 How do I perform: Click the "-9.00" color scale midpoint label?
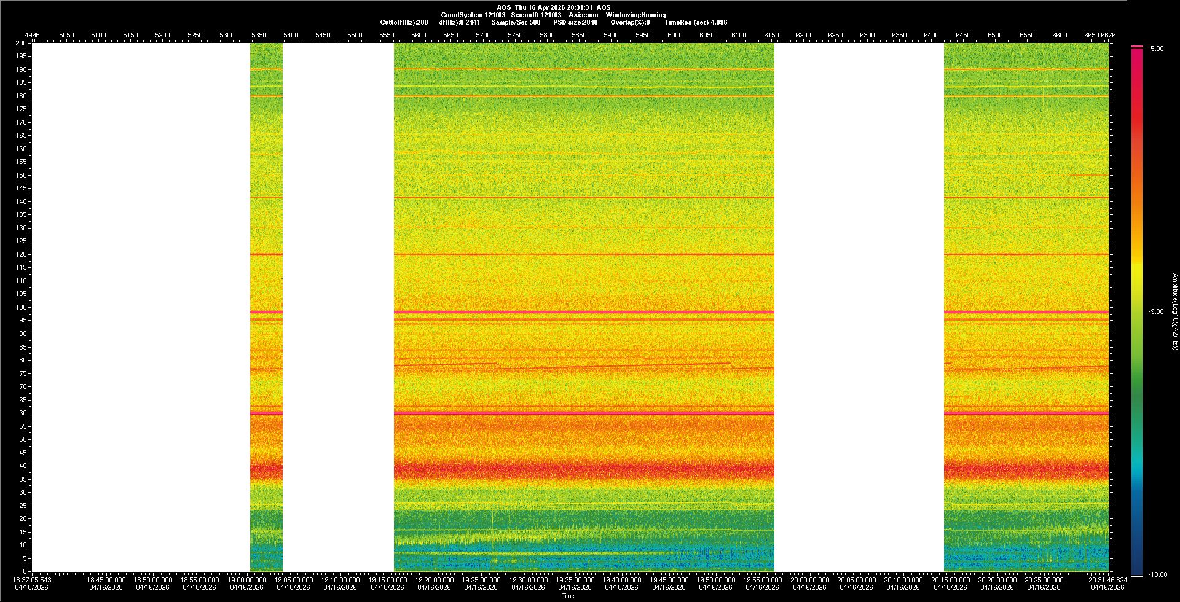pyautogui.click(x=1156, y=311)
